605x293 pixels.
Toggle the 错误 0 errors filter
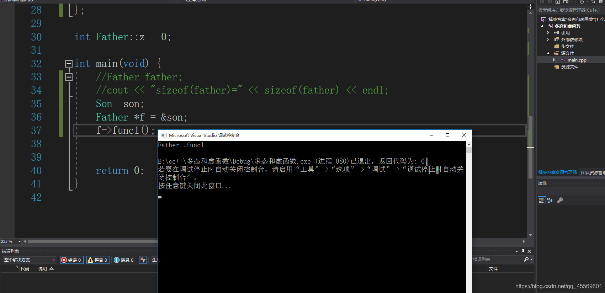click(x=72, y=260)
